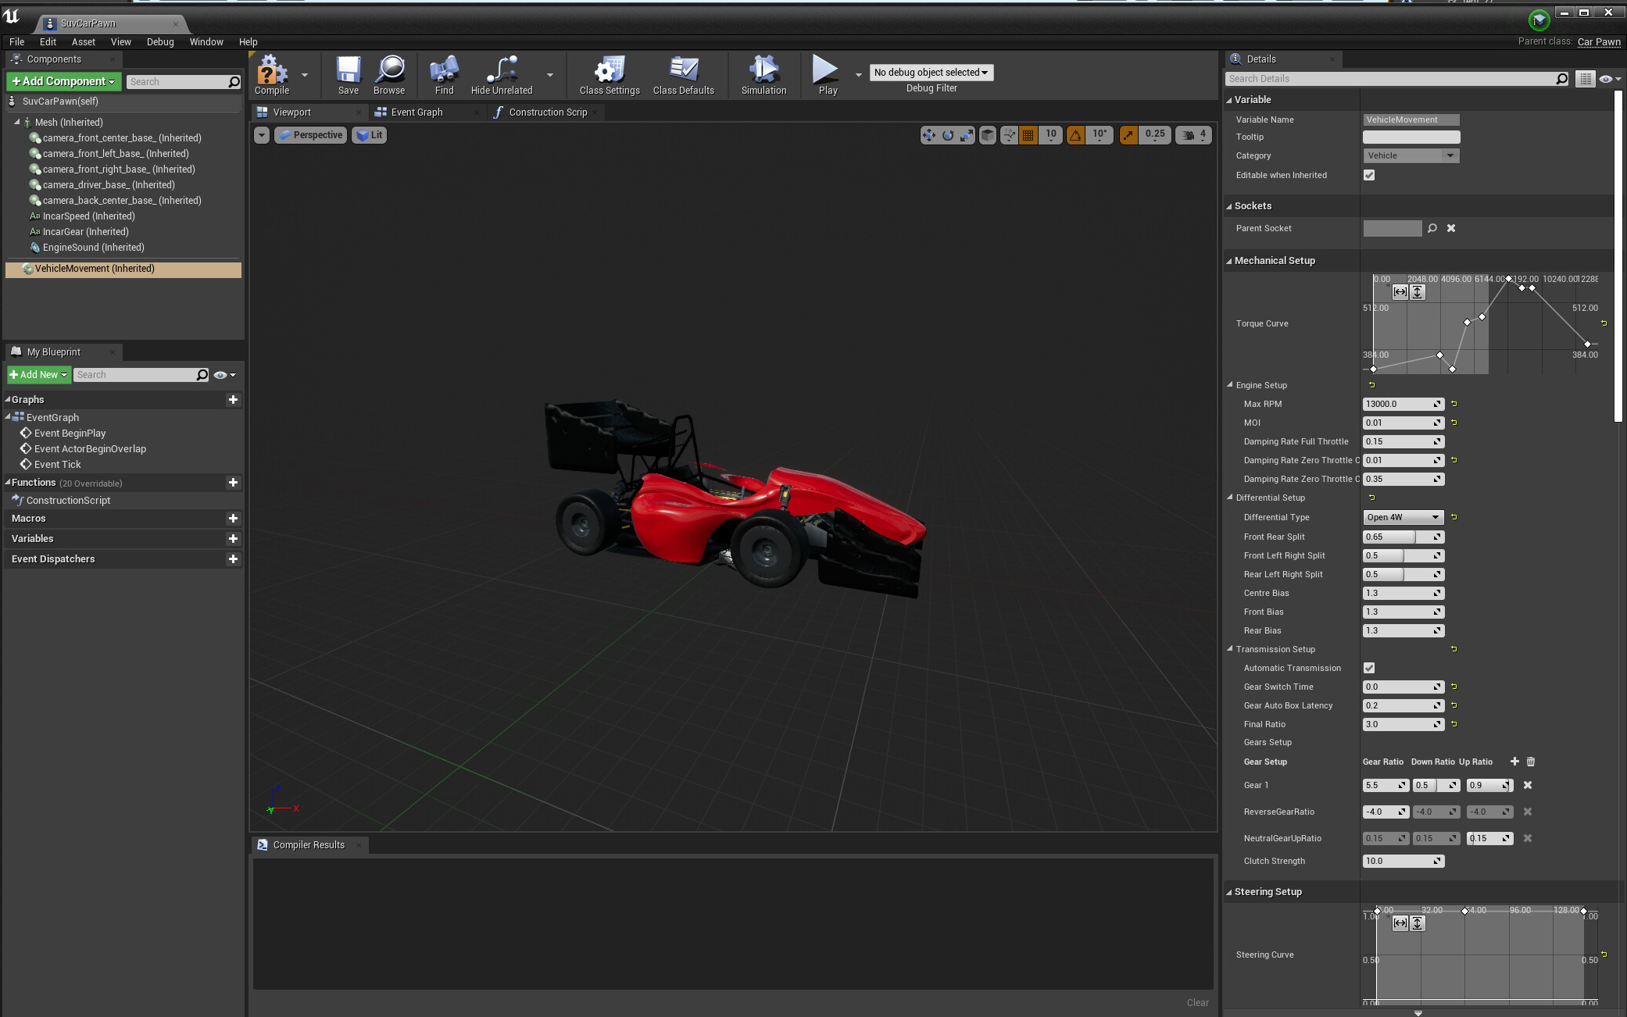Save the blueprint asset

pos(349,75)
